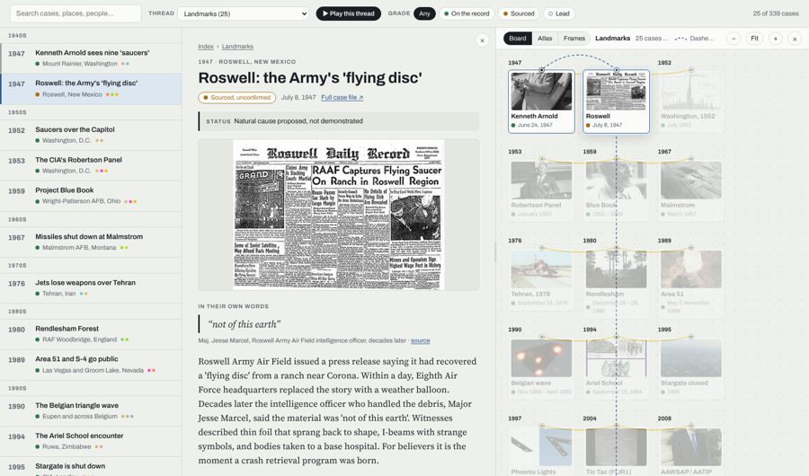Image resolution: width=809 pixels, height=476 pixels.
Task: Open the Roswell Daily Record newspaper image
Action: pyautogui.click(x=339, y=215)
